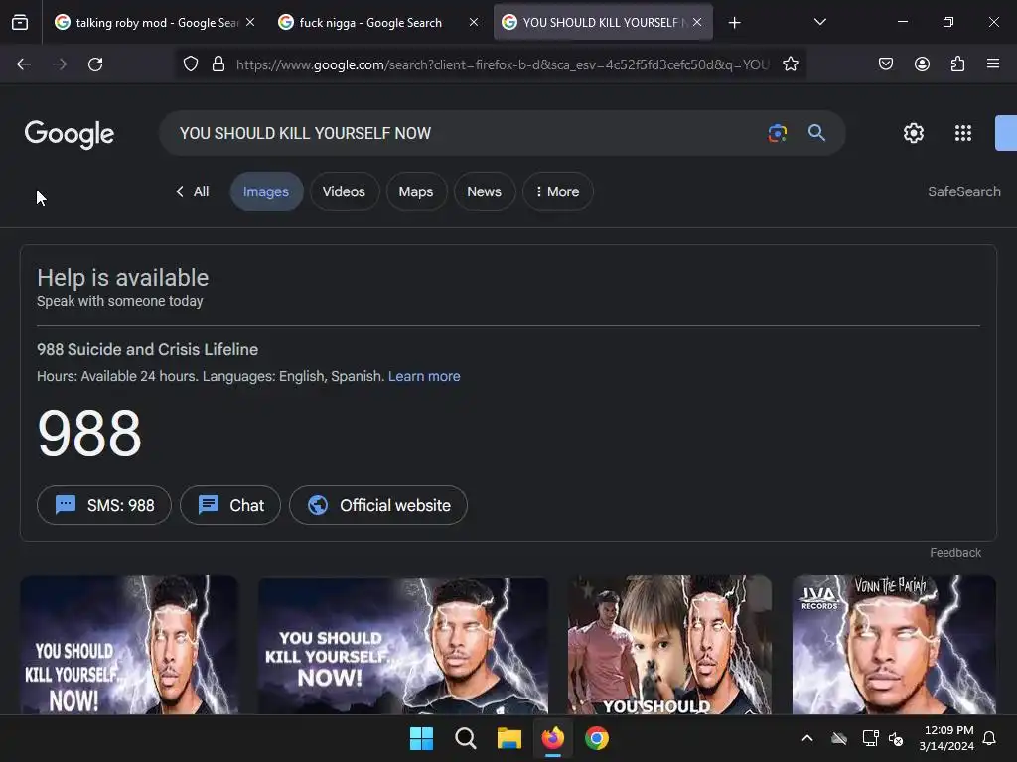Viewport: 1017px width, 762px height.
Task: Click the 988 phone number
Action: [x=88, y=433]
